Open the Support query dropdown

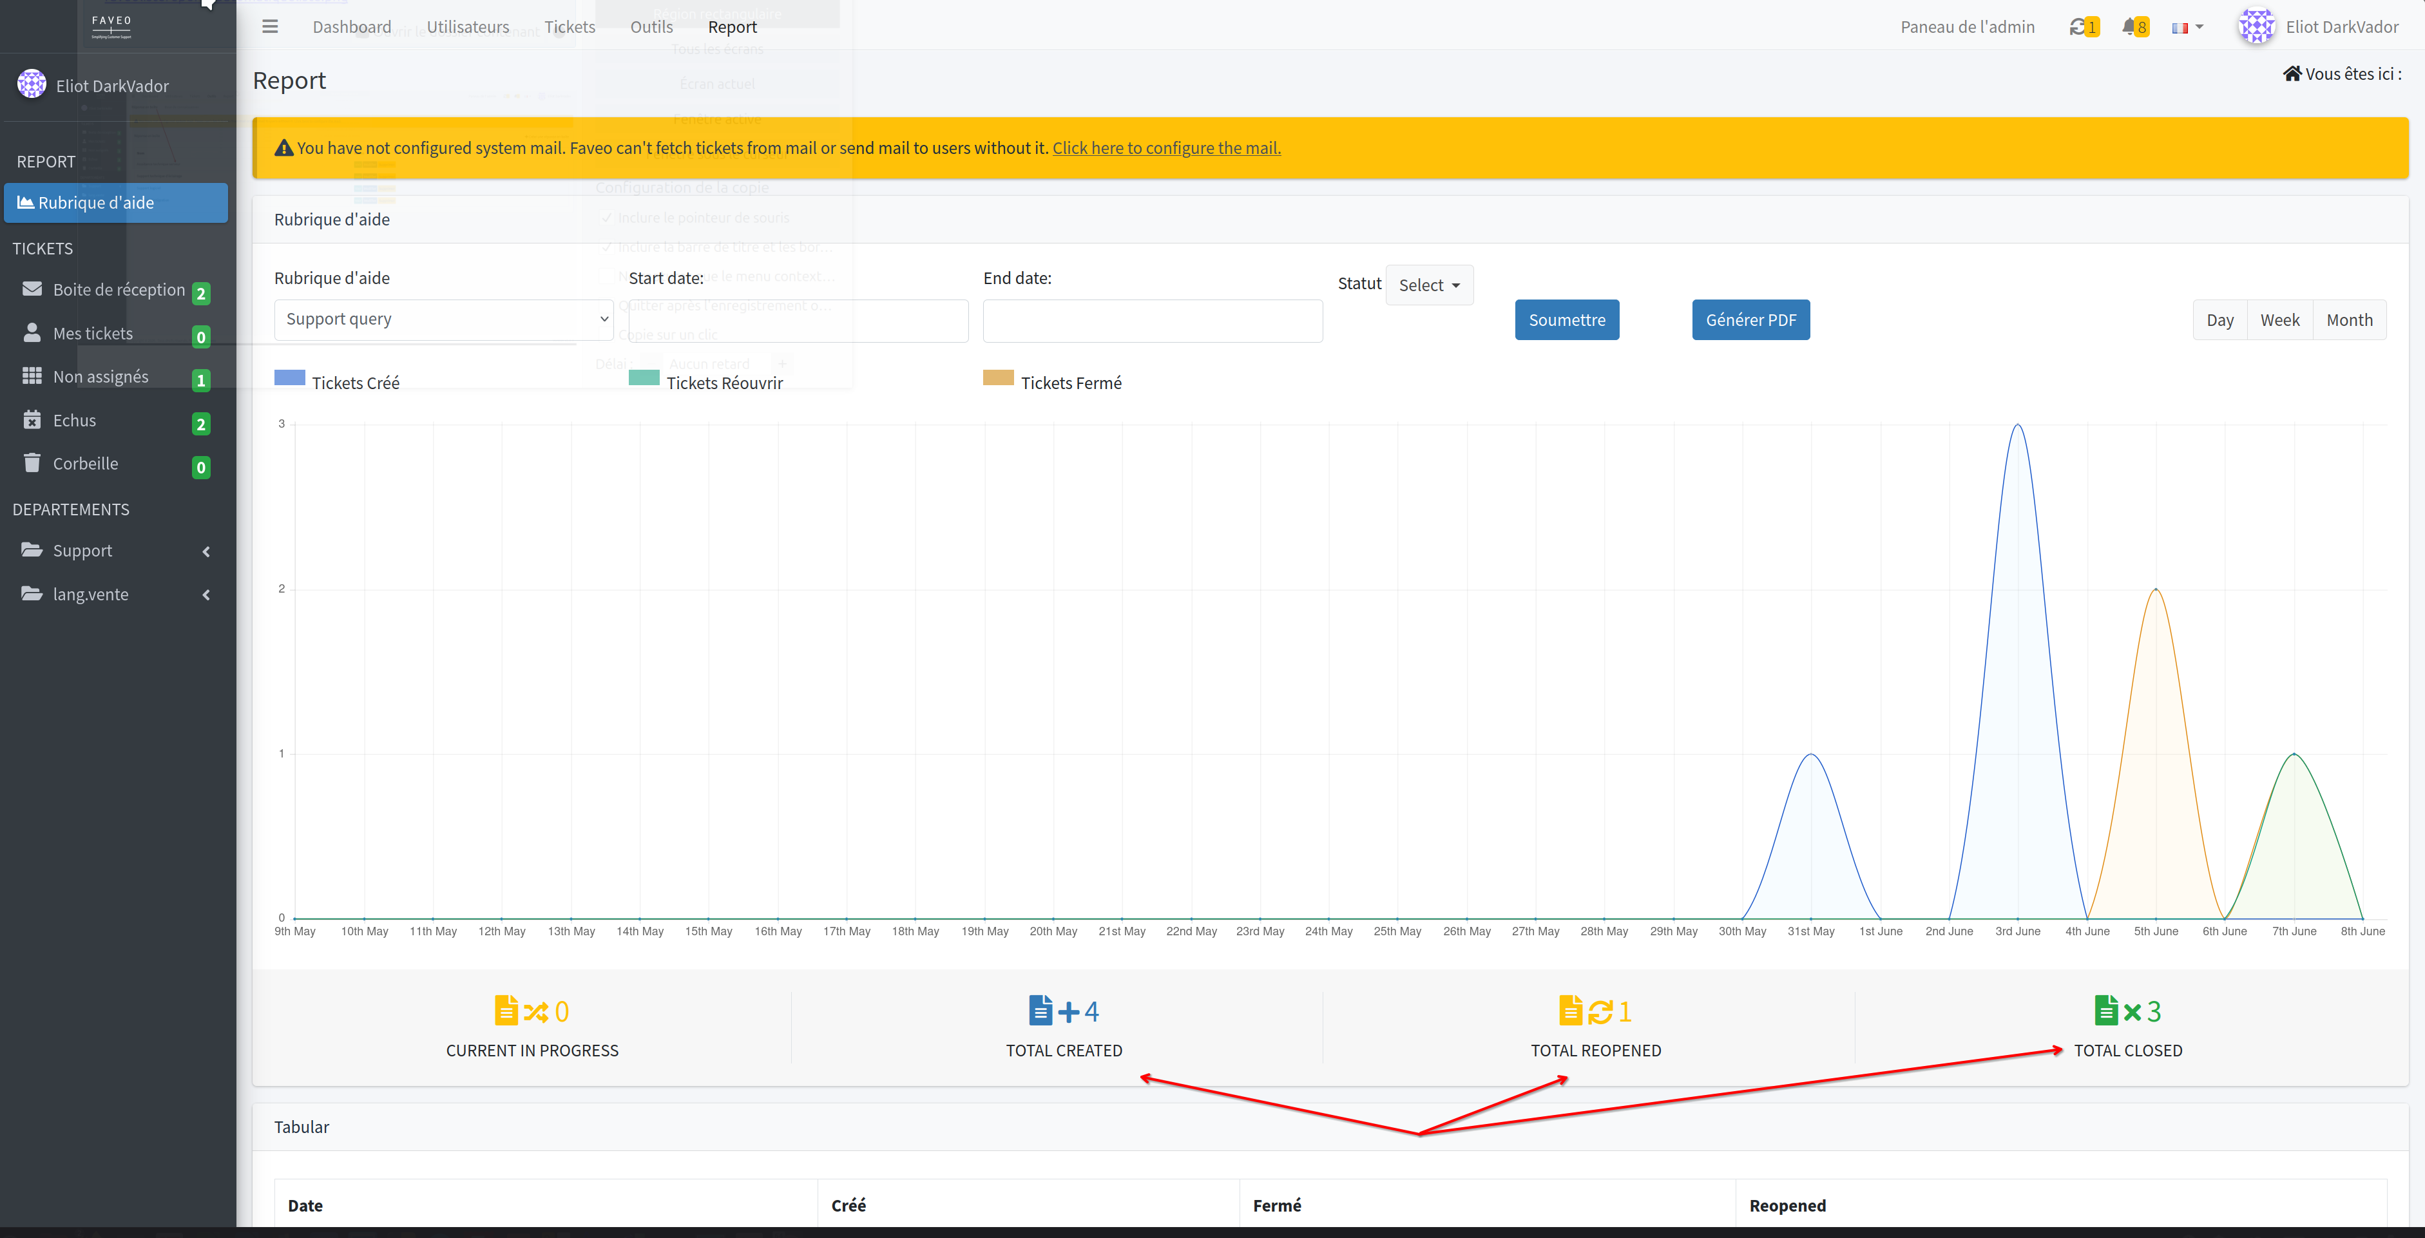click(443, 320)
